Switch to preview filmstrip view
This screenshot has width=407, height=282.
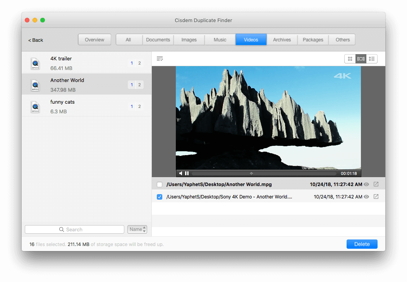point(361,59)
